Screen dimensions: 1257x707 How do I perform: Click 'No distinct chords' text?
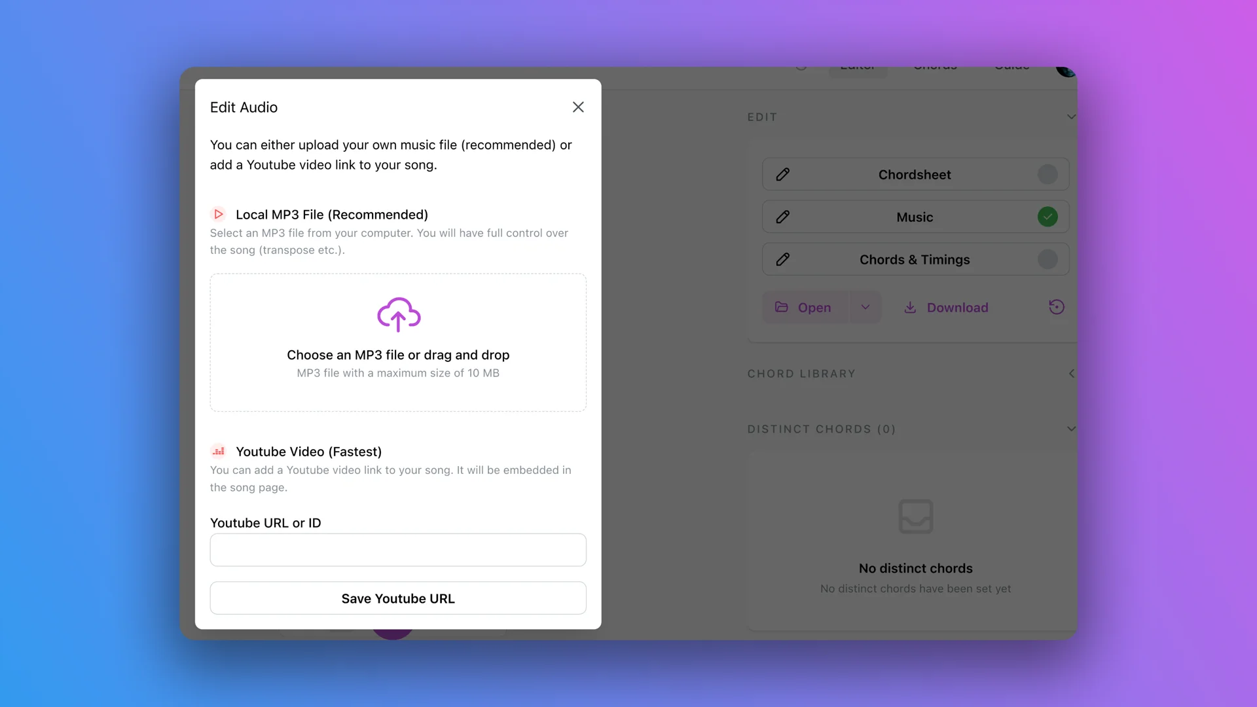click(916, 568)
